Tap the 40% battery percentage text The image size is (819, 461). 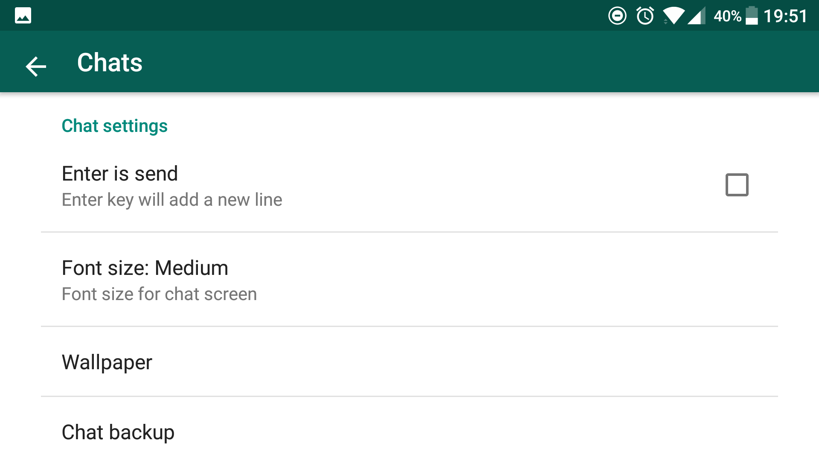[727, 16]
